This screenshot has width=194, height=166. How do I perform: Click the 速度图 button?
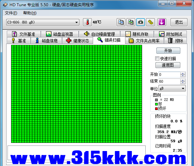coord(168,65)
